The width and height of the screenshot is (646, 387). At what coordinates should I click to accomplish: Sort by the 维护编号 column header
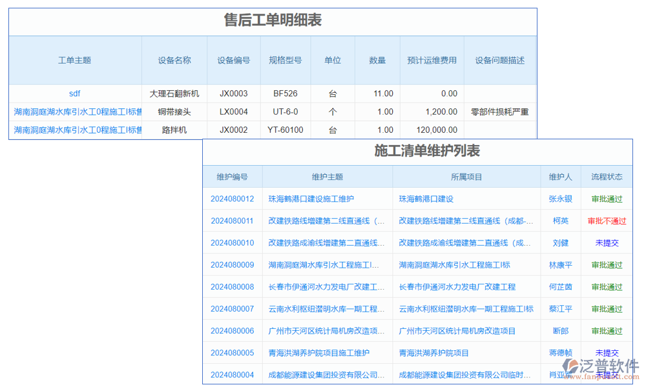(232, 177)
